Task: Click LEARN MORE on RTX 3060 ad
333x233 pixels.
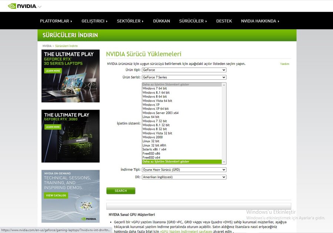Action: click(53, 127)
